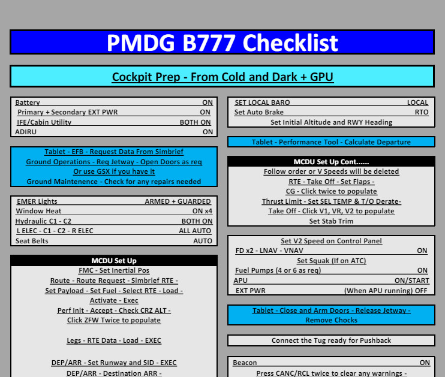Click the Battery ON row
445x377 pixels.
click(x=114, y=102)
